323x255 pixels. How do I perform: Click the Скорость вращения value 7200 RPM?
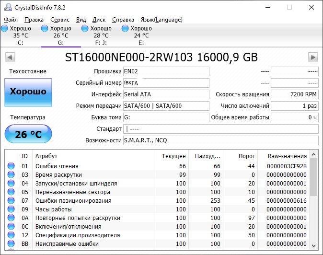point(295,94)
